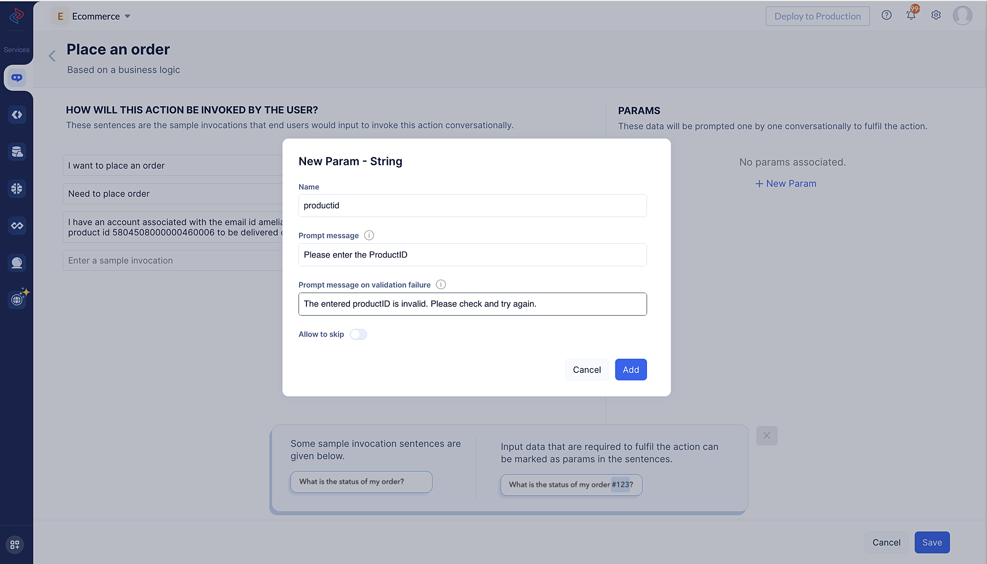Screen dimensions: 987x564
Task: Click Deploy to Production menu button
Action: click(817, 16)
